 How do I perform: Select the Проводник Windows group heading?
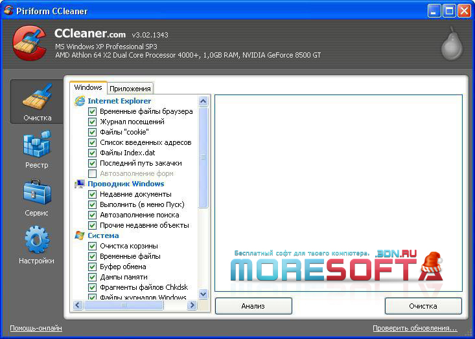point(126,184)
